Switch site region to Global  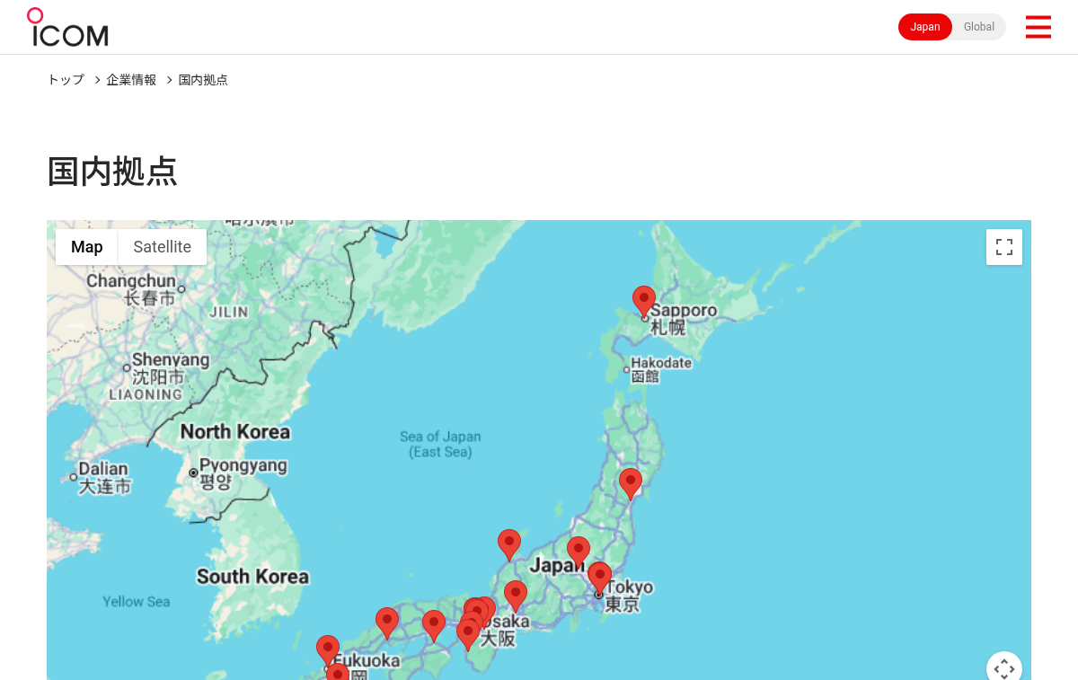point(979,27)
